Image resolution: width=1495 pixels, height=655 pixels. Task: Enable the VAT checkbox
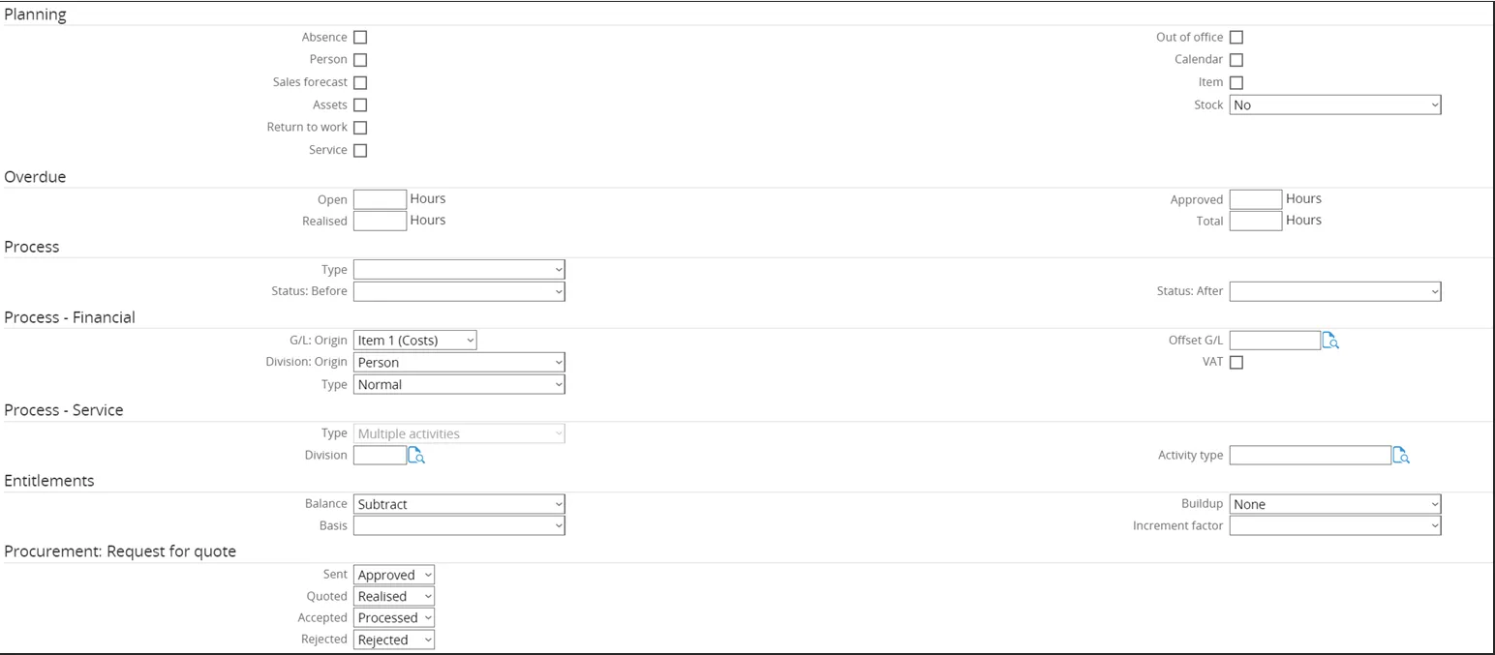pyautogui.click(x=1236, y=362)
